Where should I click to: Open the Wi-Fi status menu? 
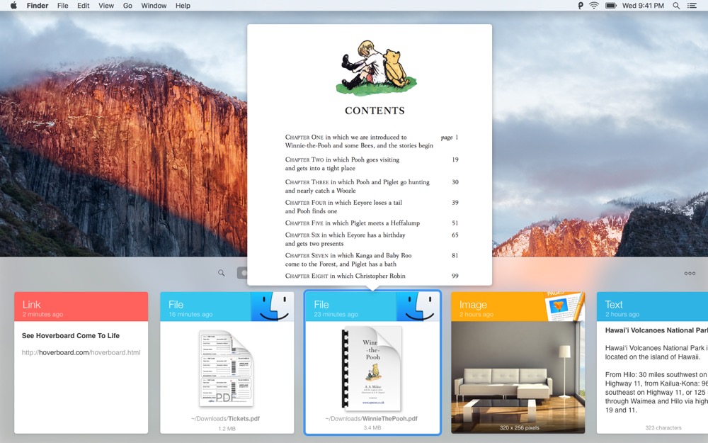(x=594, y=6)
